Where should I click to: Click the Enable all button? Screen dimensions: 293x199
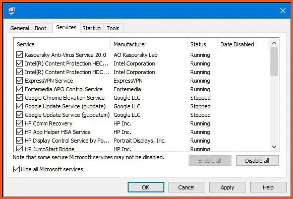210,161
